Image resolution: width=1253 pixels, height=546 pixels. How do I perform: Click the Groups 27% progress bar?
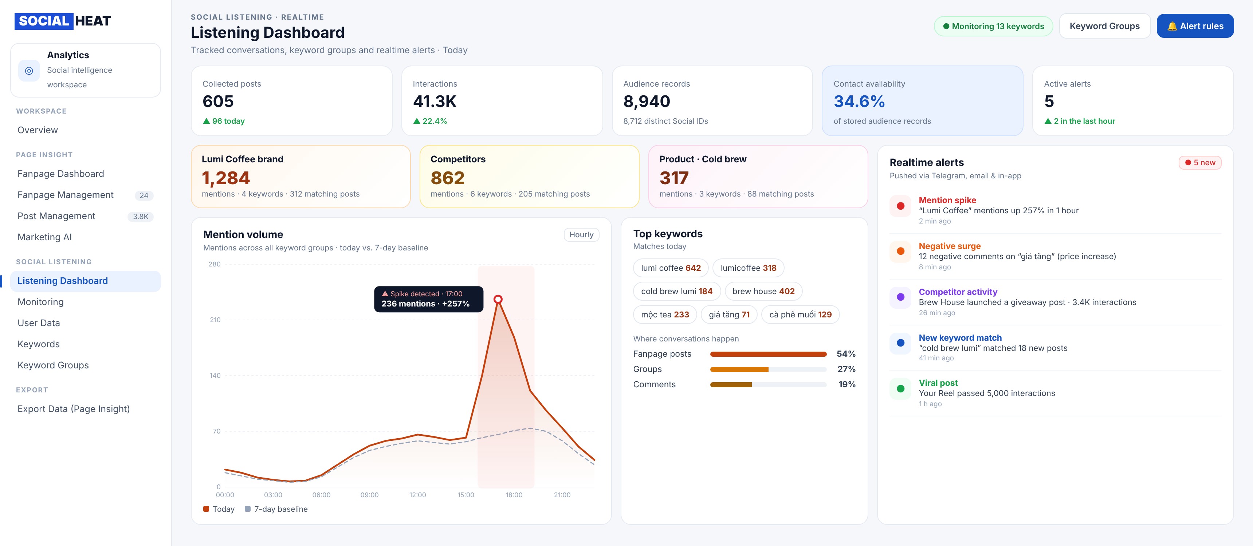pyautogui.click(x=768, y=369)
